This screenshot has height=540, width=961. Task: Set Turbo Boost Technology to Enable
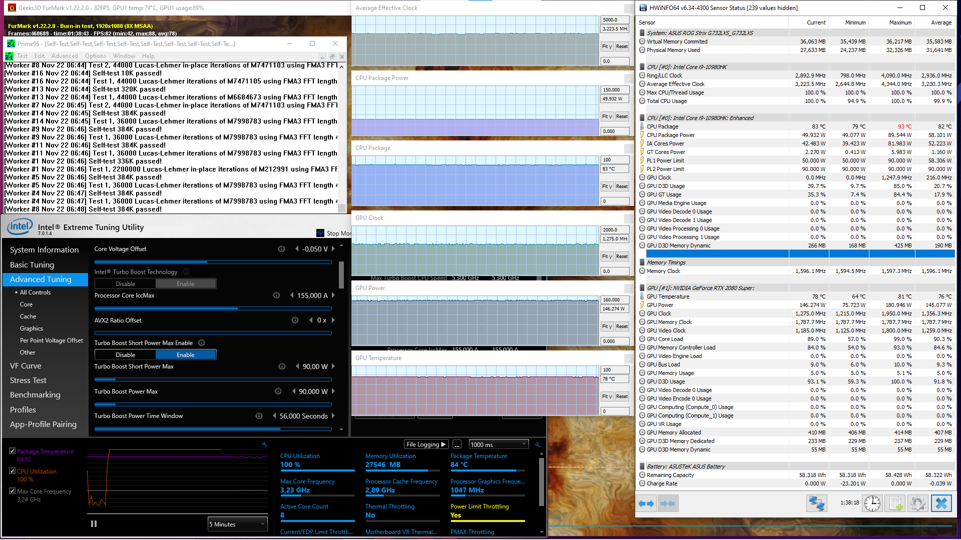pyautogui.click(x=186, y=284)
